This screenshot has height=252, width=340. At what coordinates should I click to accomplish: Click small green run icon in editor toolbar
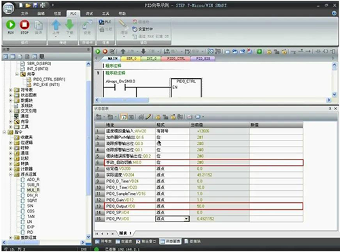coord(98,52)
